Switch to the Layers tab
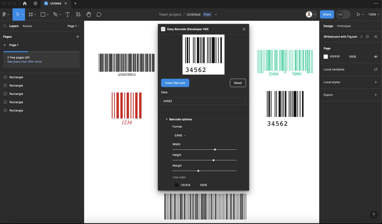The image size is (382, 224). pyautogui.click(x=14, y=26)
